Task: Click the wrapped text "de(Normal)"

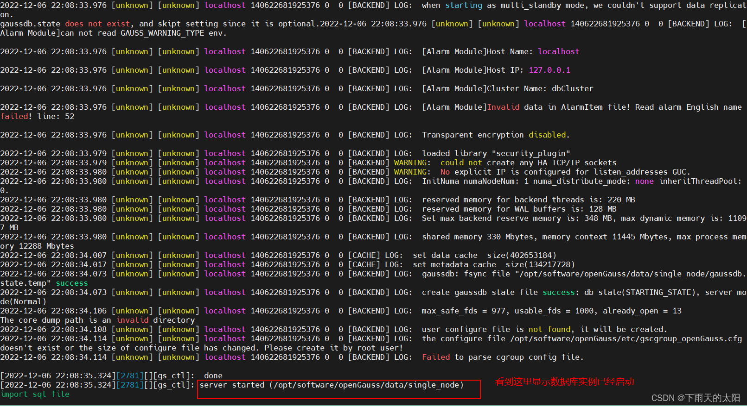Action: click(x=23, y=302)
